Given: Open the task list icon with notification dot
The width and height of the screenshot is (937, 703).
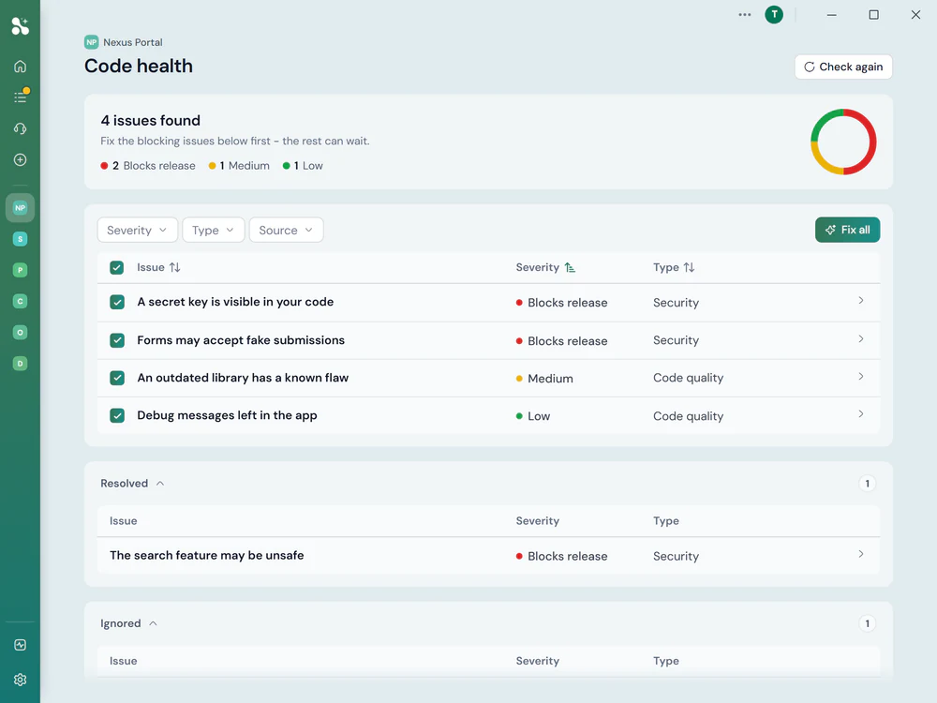Looking at the screenshot, I should coord(21,97).
